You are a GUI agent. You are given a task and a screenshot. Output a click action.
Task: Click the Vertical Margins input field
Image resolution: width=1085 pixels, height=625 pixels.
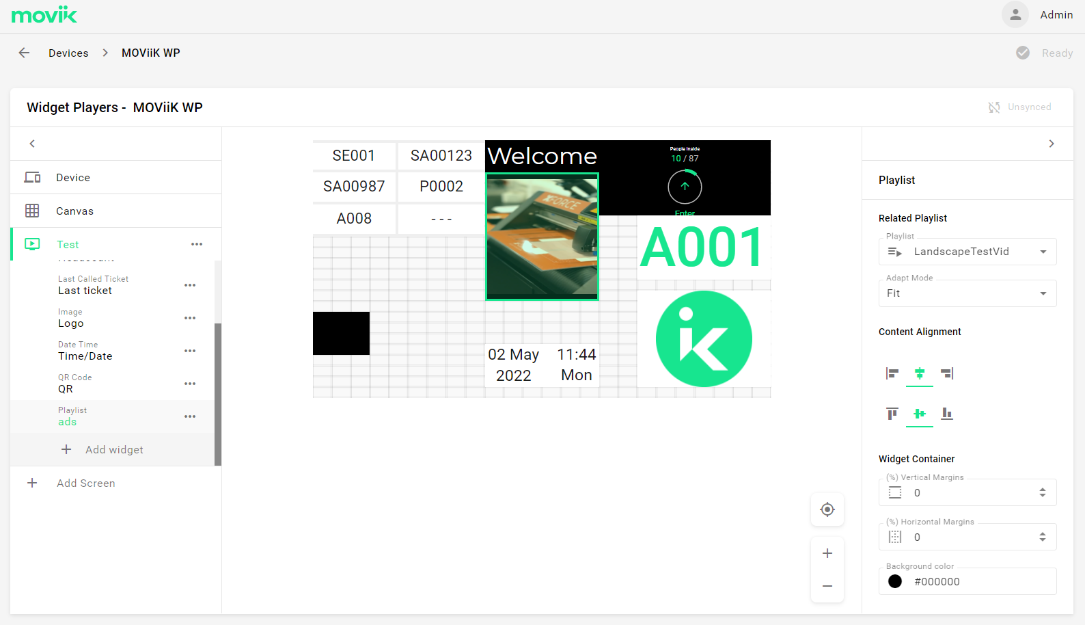coord(967,492)
